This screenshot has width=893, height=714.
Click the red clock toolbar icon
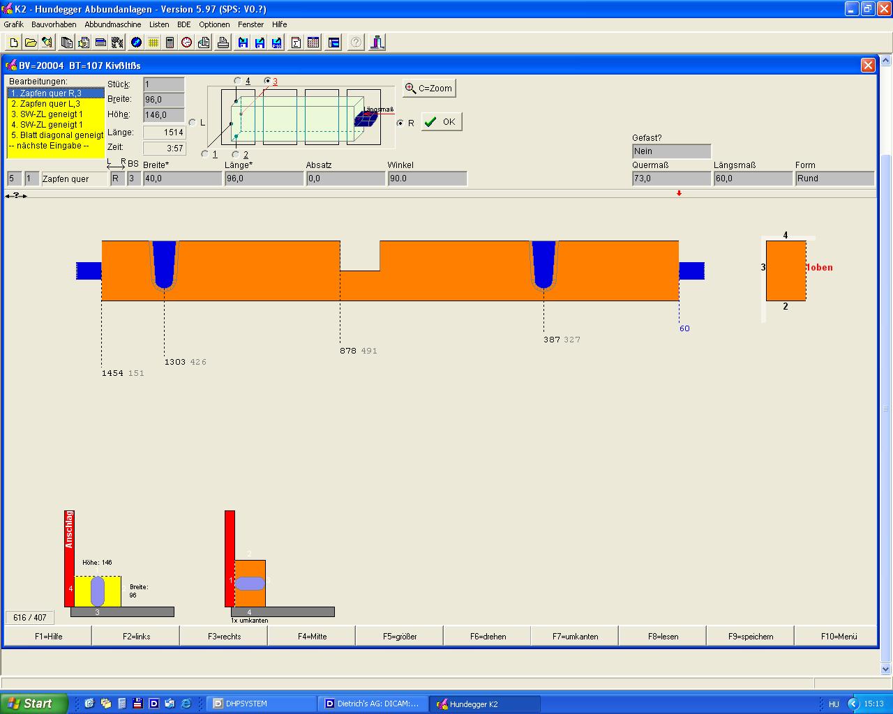[186, 43]
